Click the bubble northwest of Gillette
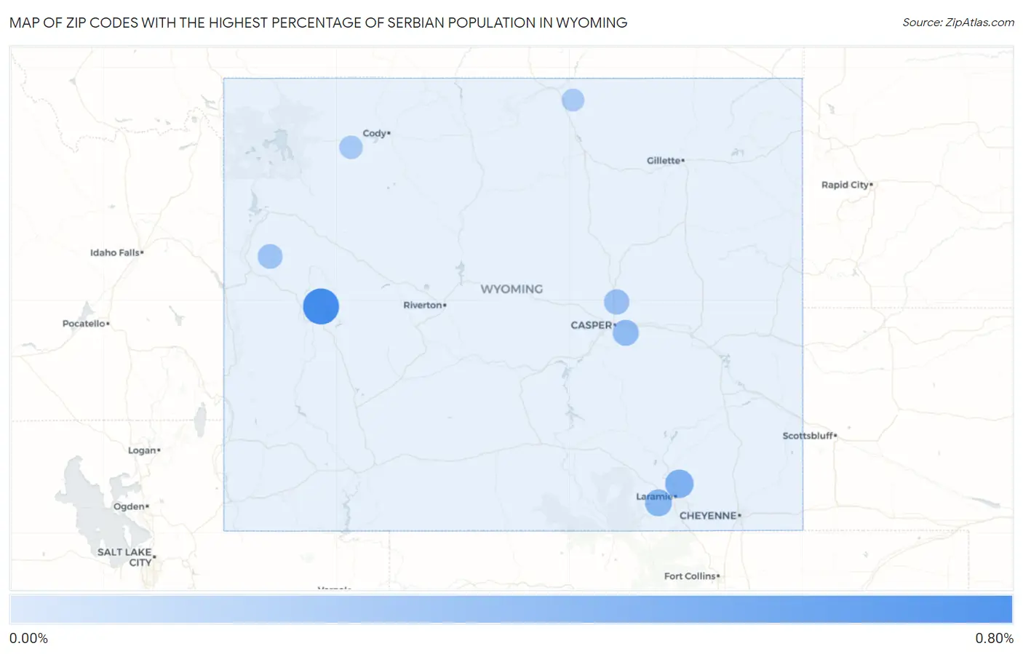The width and height of the screenshot is (1023, 654). (x=573, y=100)
